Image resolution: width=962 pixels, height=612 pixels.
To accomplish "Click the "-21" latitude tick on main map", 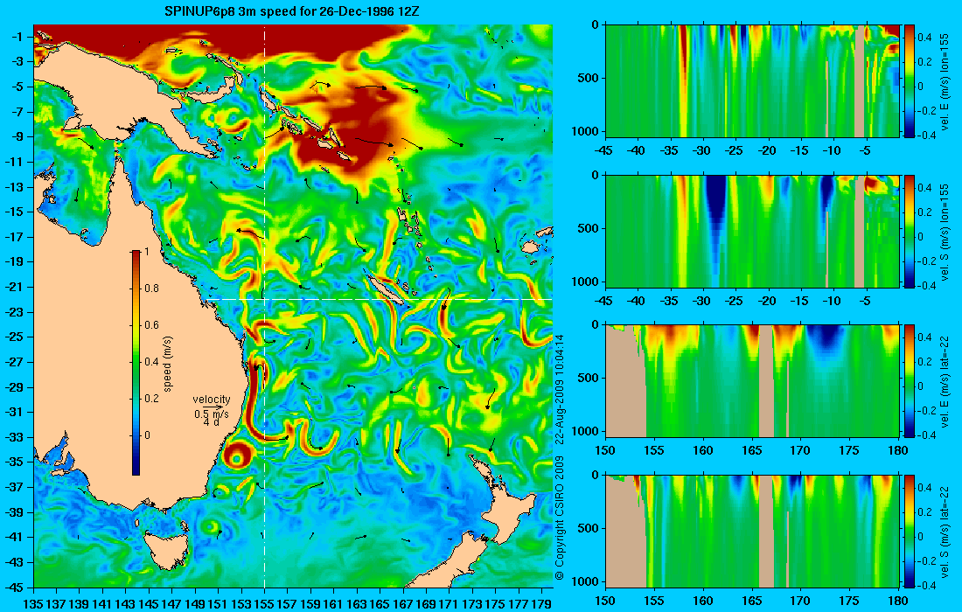I will click(x=16, y=287).
